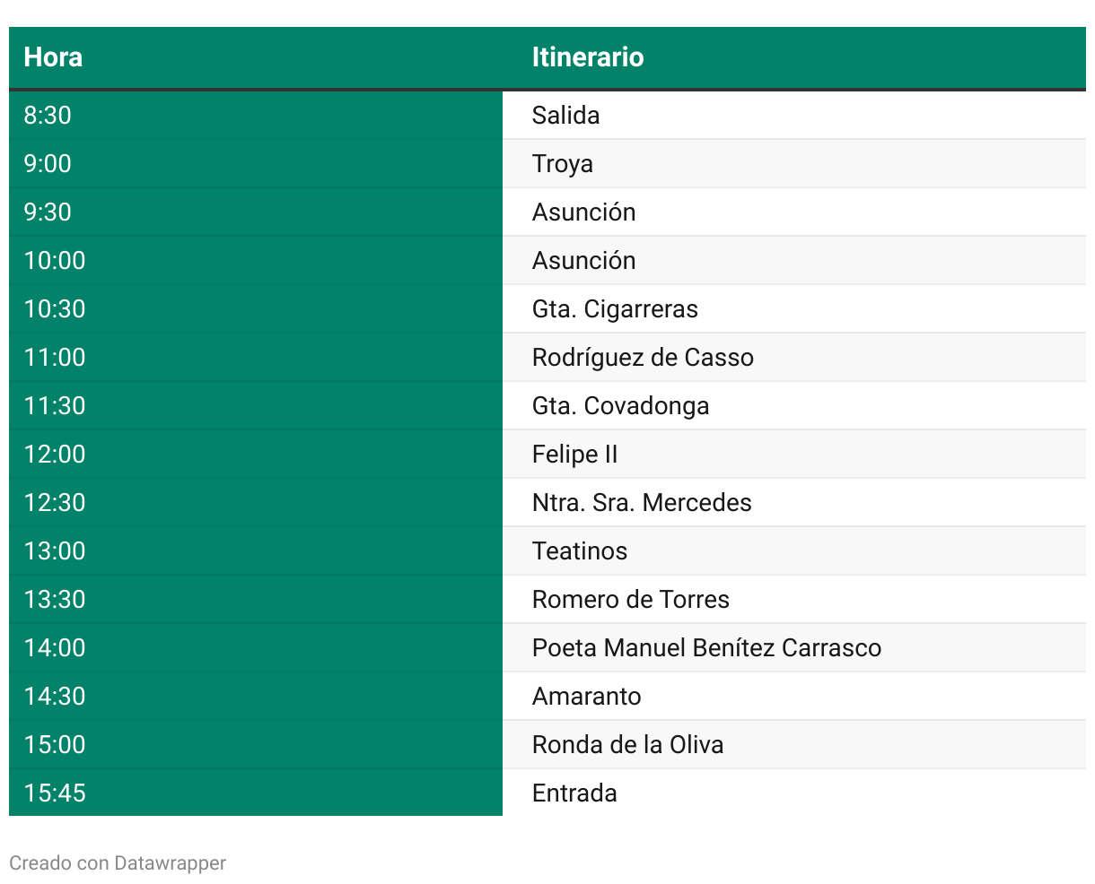
Task: Click the 11:30 time cell
Action: 54,406
